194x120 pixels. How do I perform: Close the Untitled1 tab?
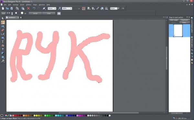pyautogui.click(x=18, y=17)
